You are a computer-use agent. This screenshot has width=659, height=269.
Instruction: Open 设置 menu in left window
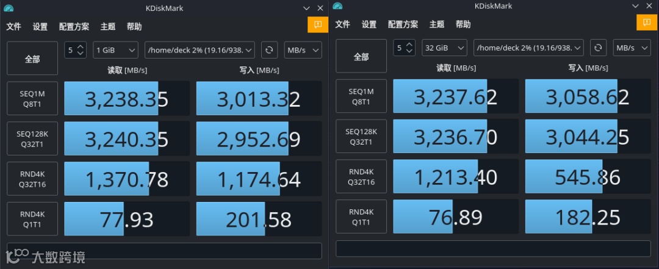[40, 27]
